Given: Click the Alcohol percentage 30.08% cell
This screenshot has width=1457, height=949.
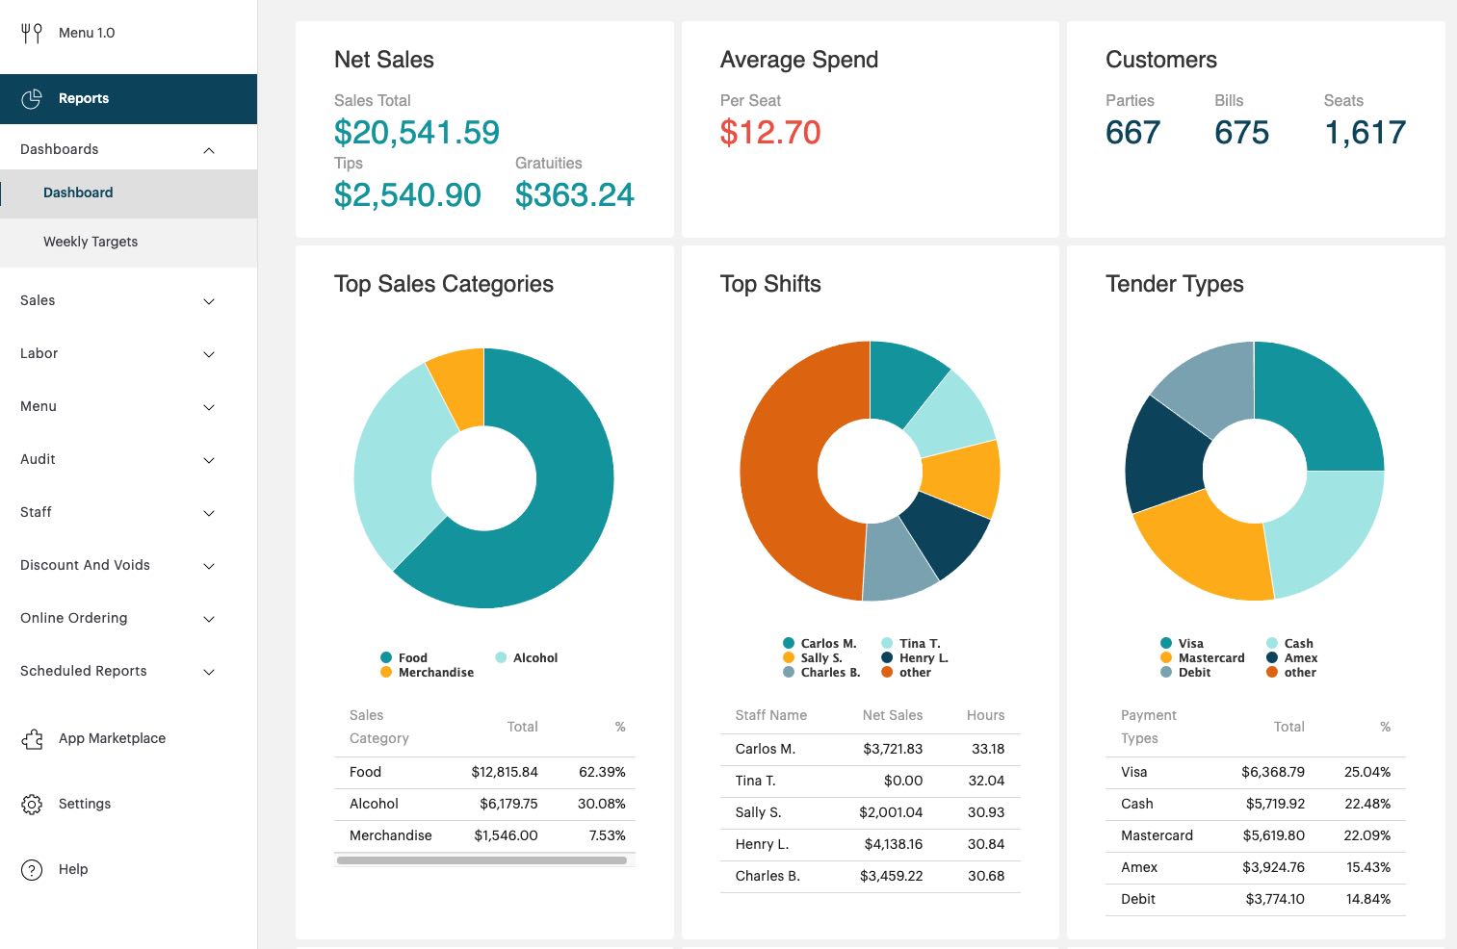Looking at the screenshot, I should click(x=602, y=804).
